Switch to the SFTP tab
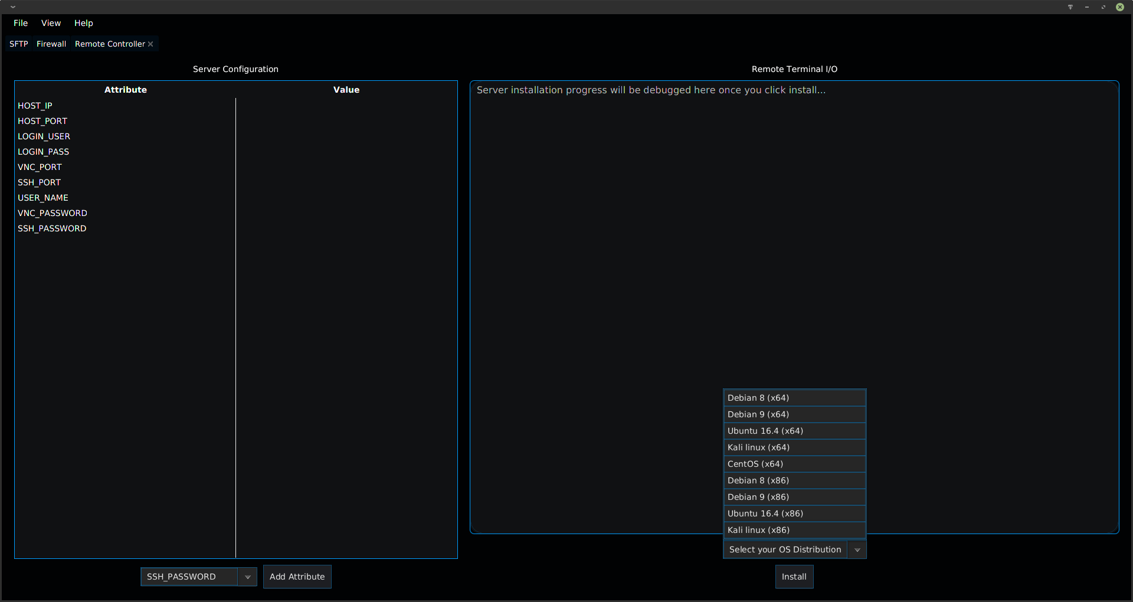This screenshot has height=602, width=1133. 19,44
